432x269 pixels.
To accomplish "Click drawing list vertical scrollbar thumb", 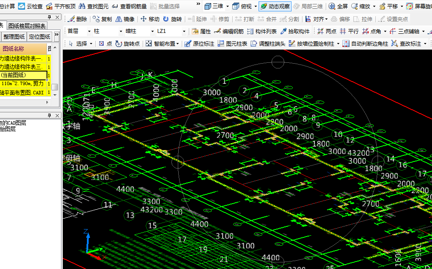I will point(55,87).
